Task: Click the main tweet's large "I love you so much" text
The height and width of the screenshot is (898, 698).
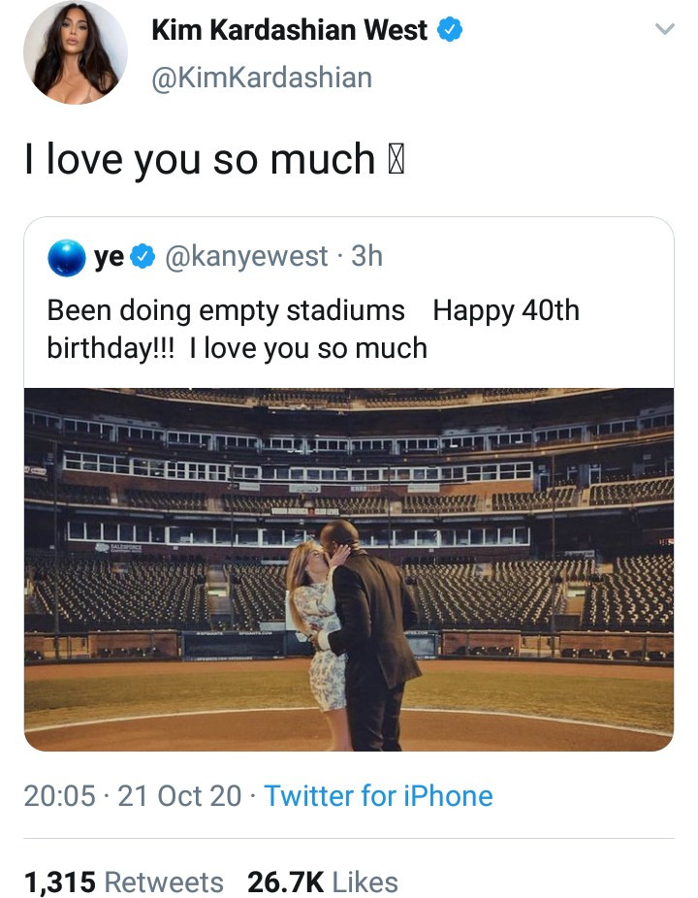Action: (x=199, y=160)
